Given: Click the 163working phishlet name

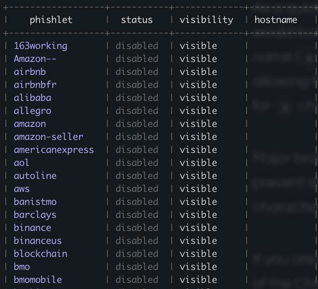Looking at the screenshot, I should [41, 46].
